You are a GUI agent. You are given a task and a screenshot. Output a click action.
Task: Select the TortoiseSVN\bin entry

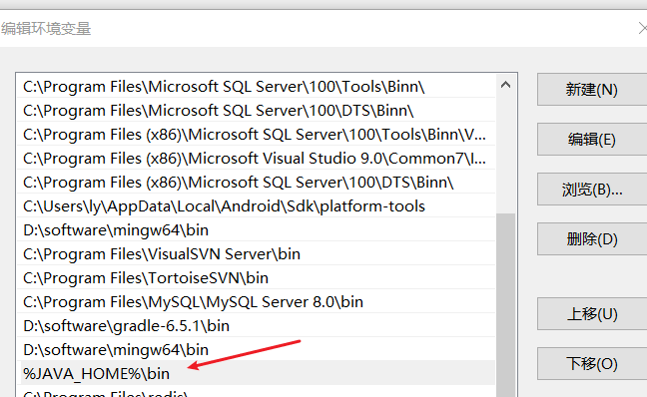point(257,278)
